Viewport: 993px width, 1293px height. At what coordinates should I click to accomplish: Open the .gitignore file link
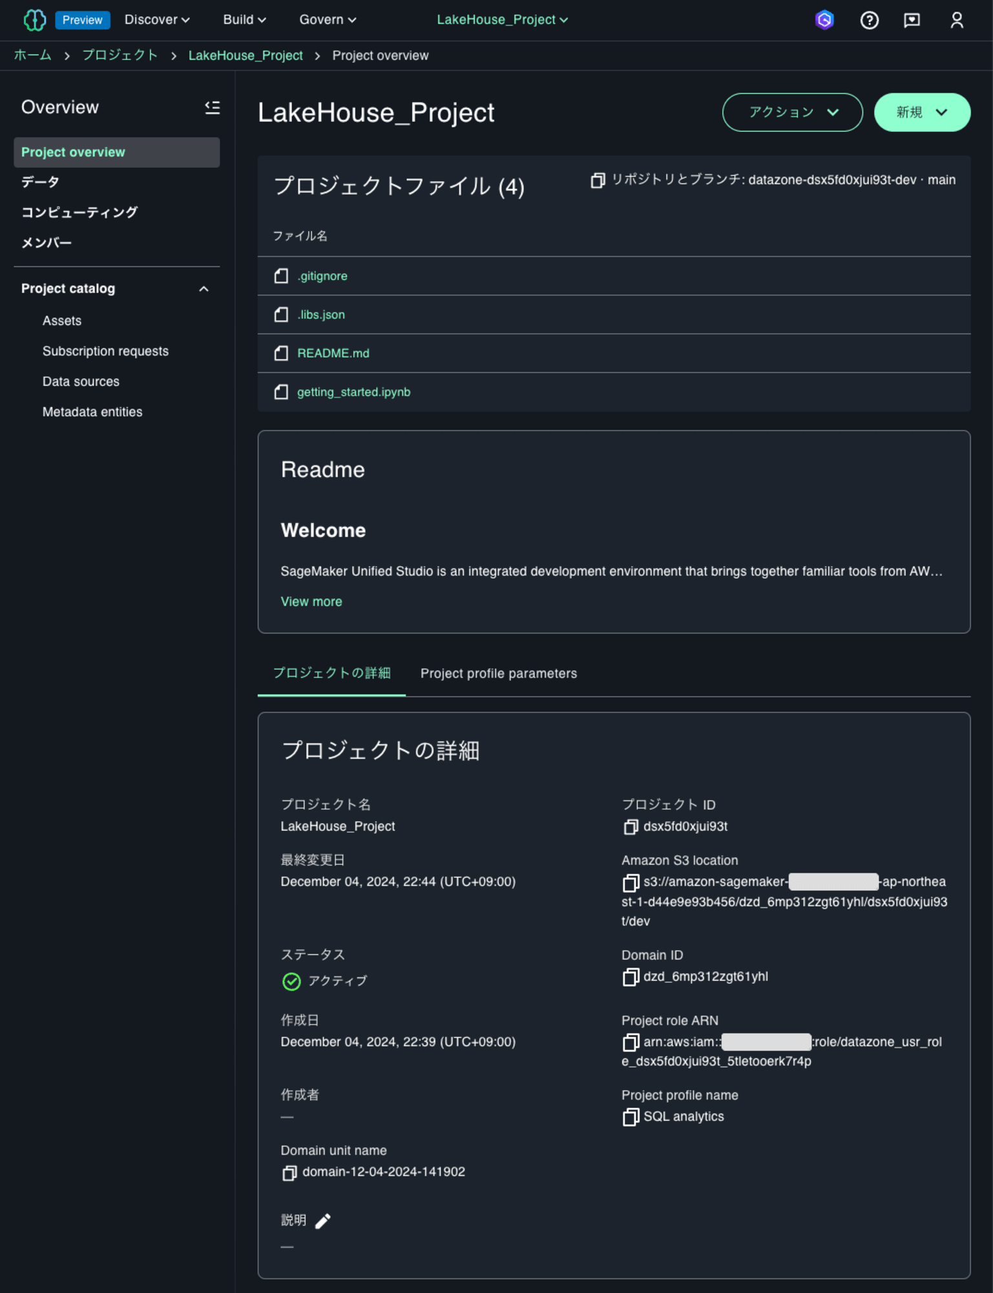(x=322, y=276)
